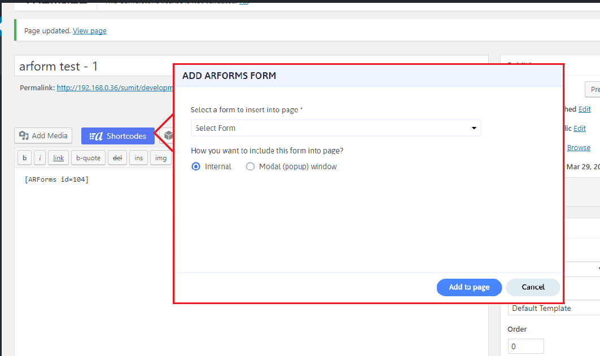
Task: Click the Add to page button
Action: (469, 287)
